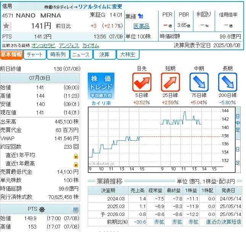Screen dimensions: 246x232
Task: Select 75日線 deviation +5.04%
Action: 199,103
